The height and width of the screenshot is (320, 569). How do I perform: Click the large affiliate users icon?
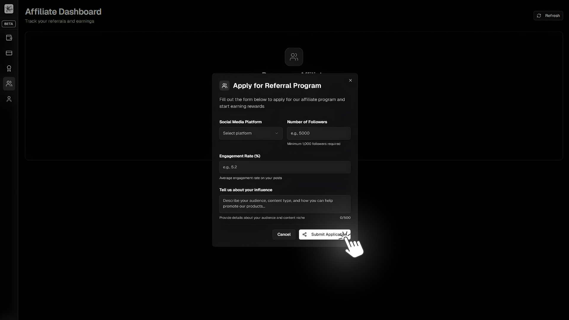pos(294,57)
